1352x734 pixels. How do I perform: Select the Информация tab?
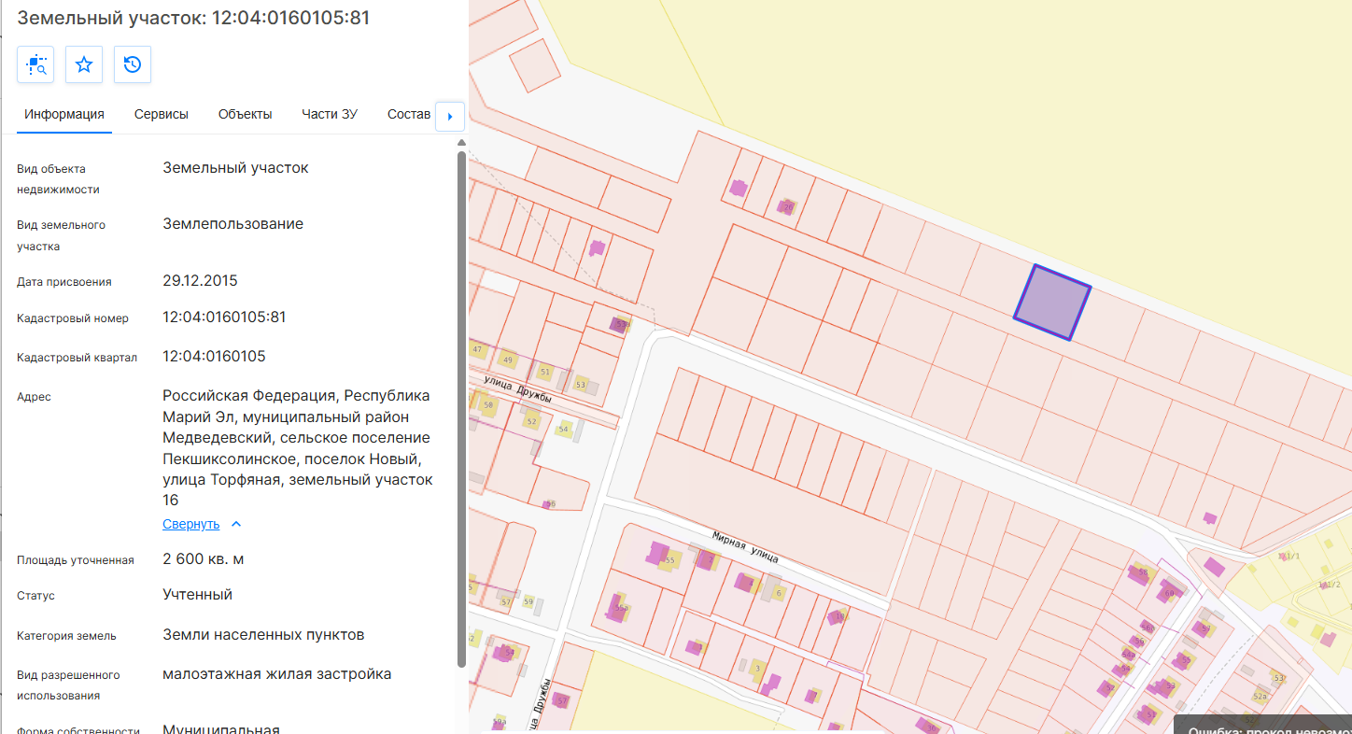pos(64,114)
